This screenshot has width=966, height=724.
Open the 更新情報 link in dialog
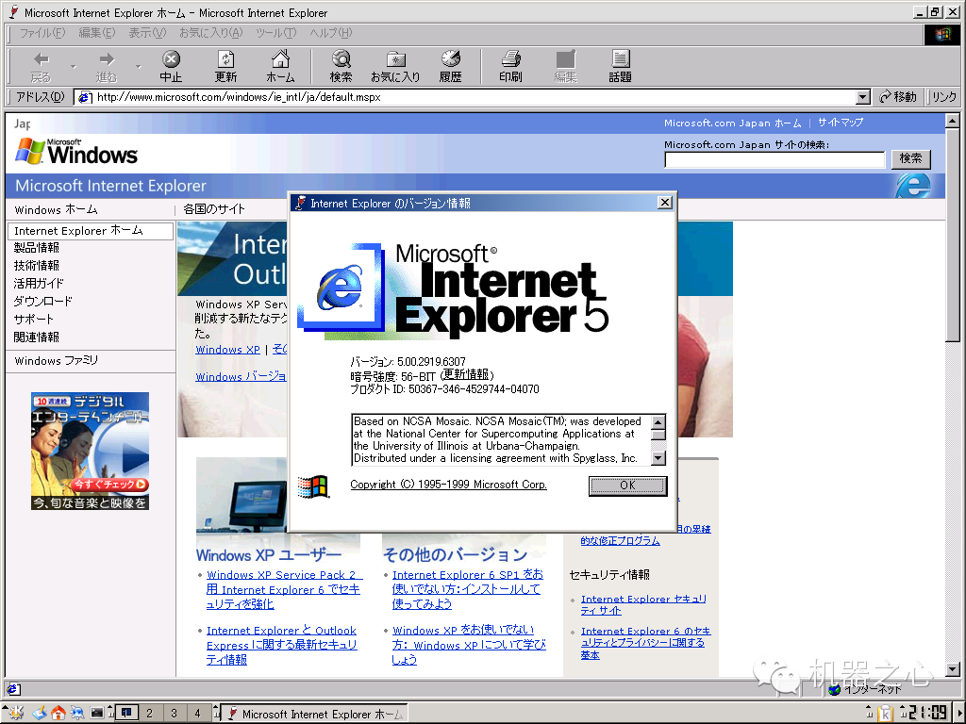[x=466, y=375]
